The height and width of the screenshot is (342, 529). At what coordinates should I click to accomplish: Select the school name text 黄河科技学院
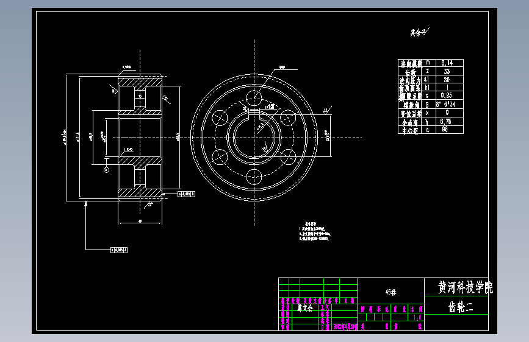[x=465, y=287]
